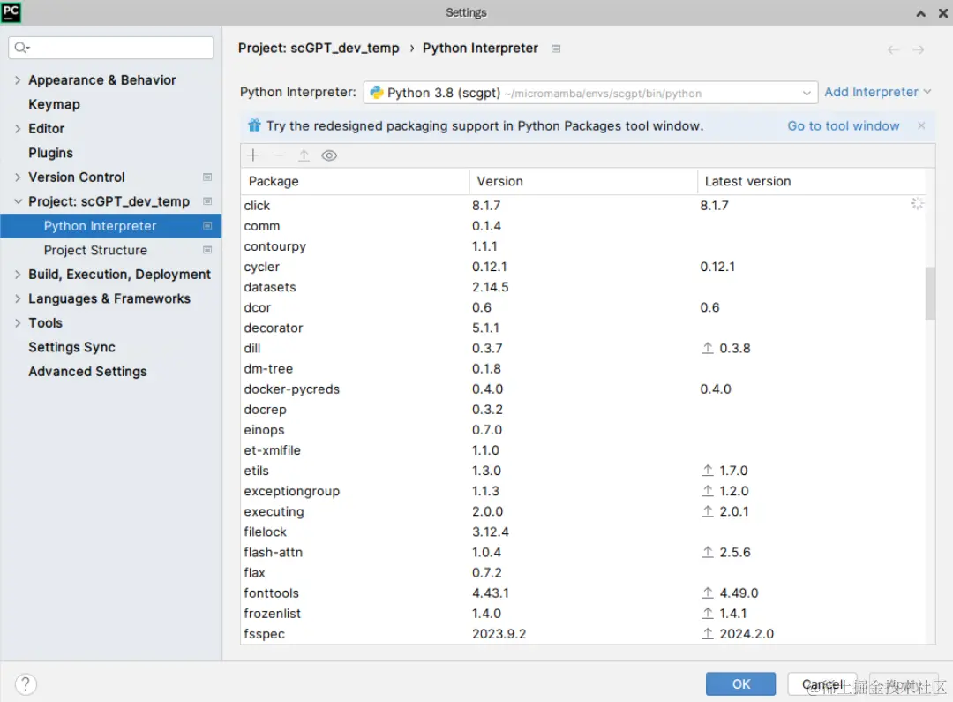
Task: Expand the Tools section
Action: tap(18, 323)
